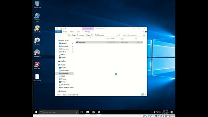Click the Cortana microphone icon
The height and width of the screenshot is (117, 208).
[x=76, y=112]
